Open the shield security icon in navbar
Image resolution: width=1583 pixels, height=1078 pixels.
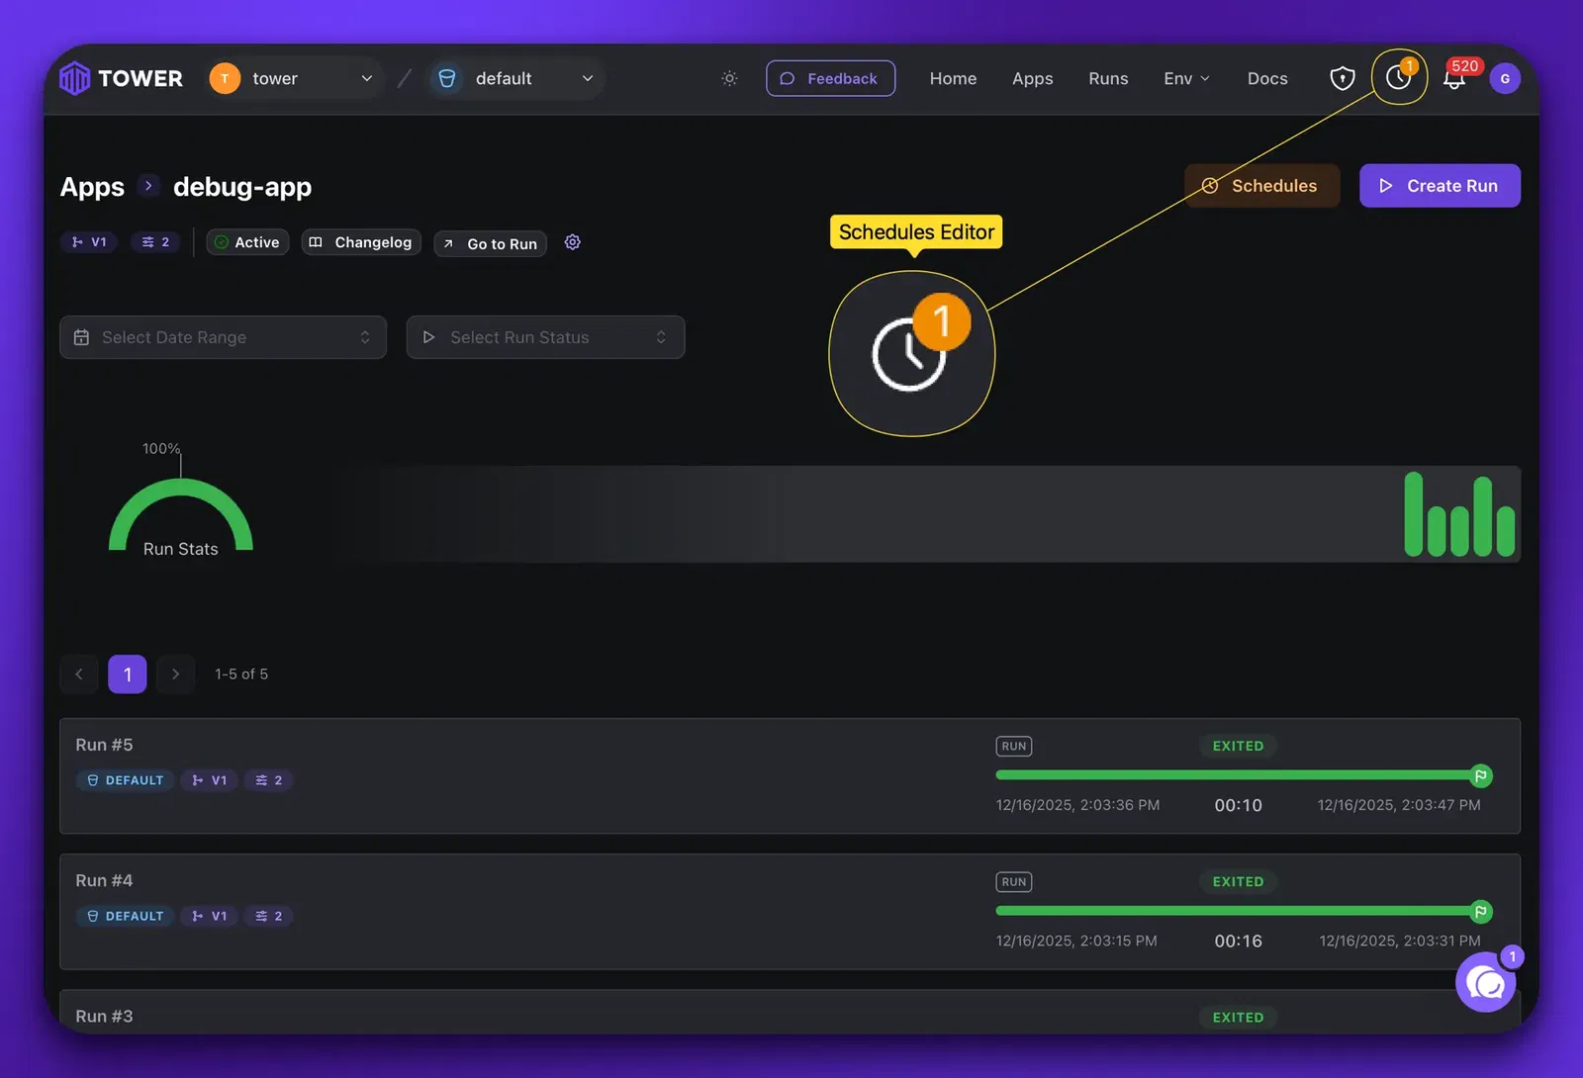tap(1343, 78)
